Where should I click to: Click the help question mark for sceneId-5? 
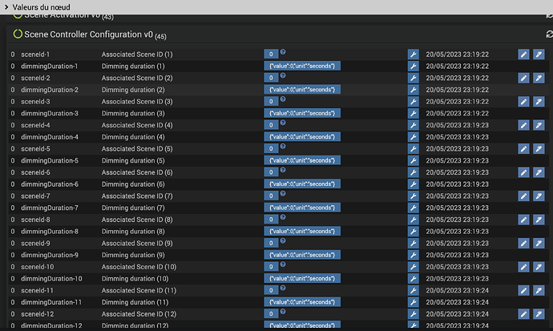point(283,147)
